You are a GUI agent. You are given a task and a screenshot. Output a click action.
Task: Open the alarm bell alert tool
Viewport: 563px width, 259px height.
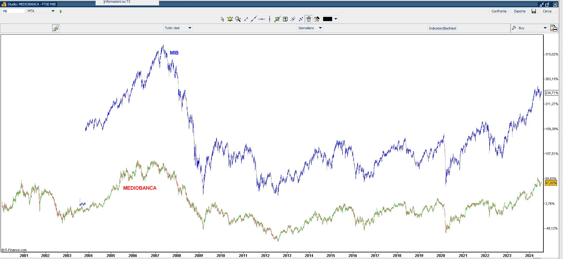[230, 19]
